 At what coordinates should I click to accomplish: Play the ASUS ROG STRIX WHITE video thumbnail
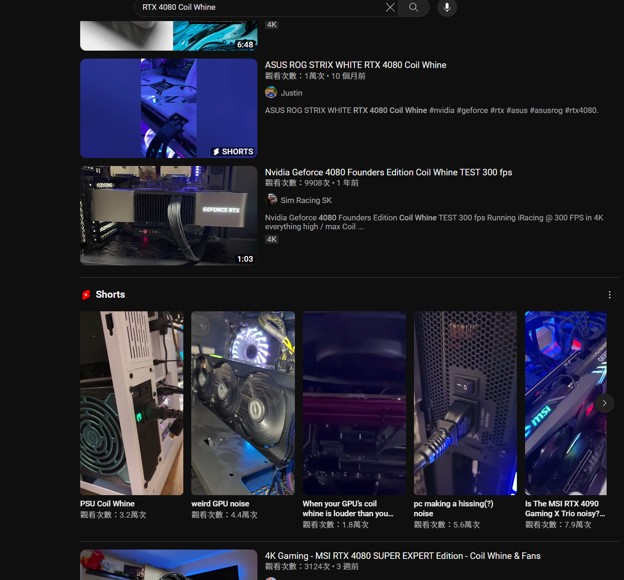(169, 108)
